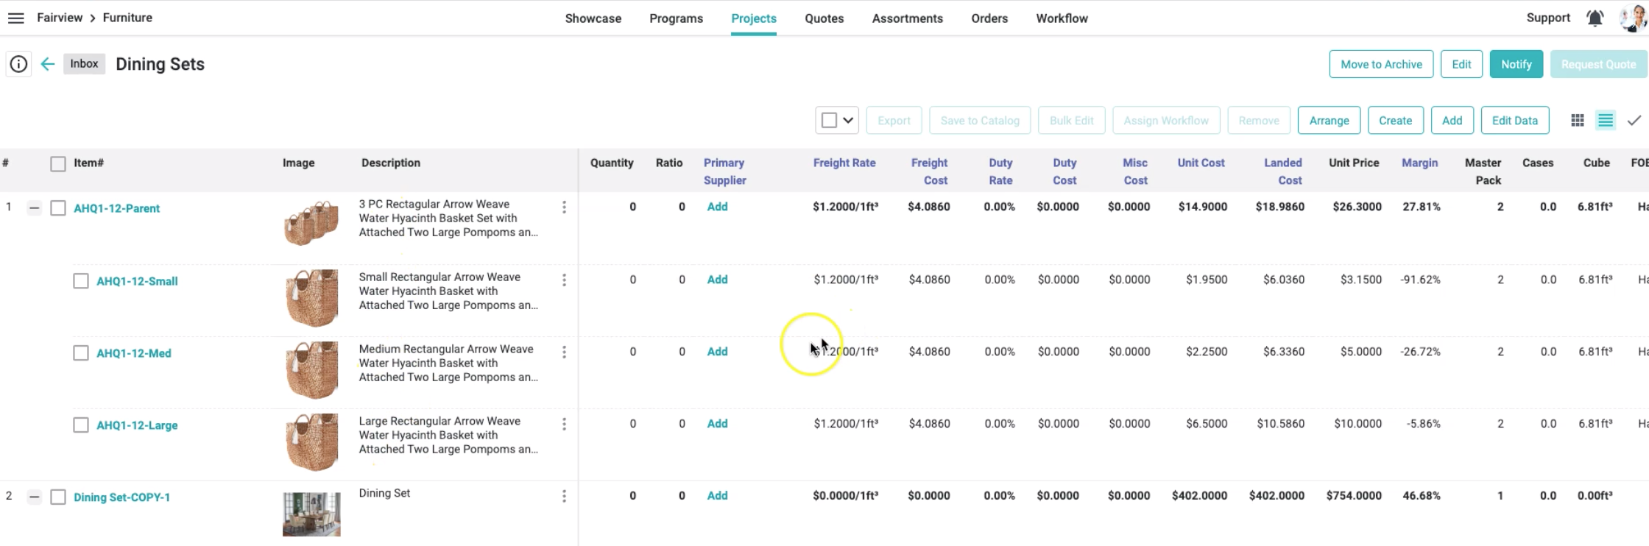
Task: Collapse the AHQ1-12-Parent row group
Action: [34, 208]
